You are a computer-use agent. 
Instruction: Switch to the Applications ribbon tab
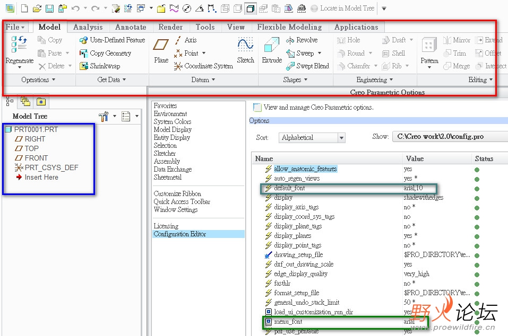coord(356,27)
